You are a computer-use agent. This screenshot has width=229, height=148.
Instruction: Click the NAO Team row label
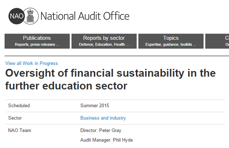pyautogui.click(x=20, y=131)
